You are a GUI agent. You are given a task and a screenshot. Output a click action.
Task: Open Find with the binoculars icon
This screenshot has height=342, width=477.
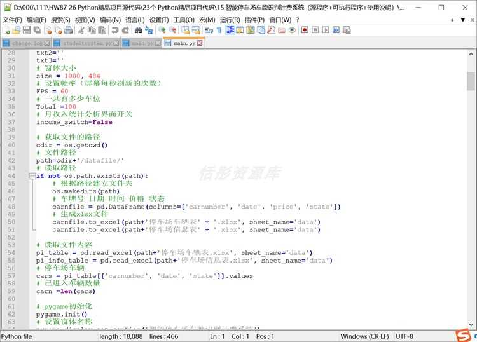(138, 30)
